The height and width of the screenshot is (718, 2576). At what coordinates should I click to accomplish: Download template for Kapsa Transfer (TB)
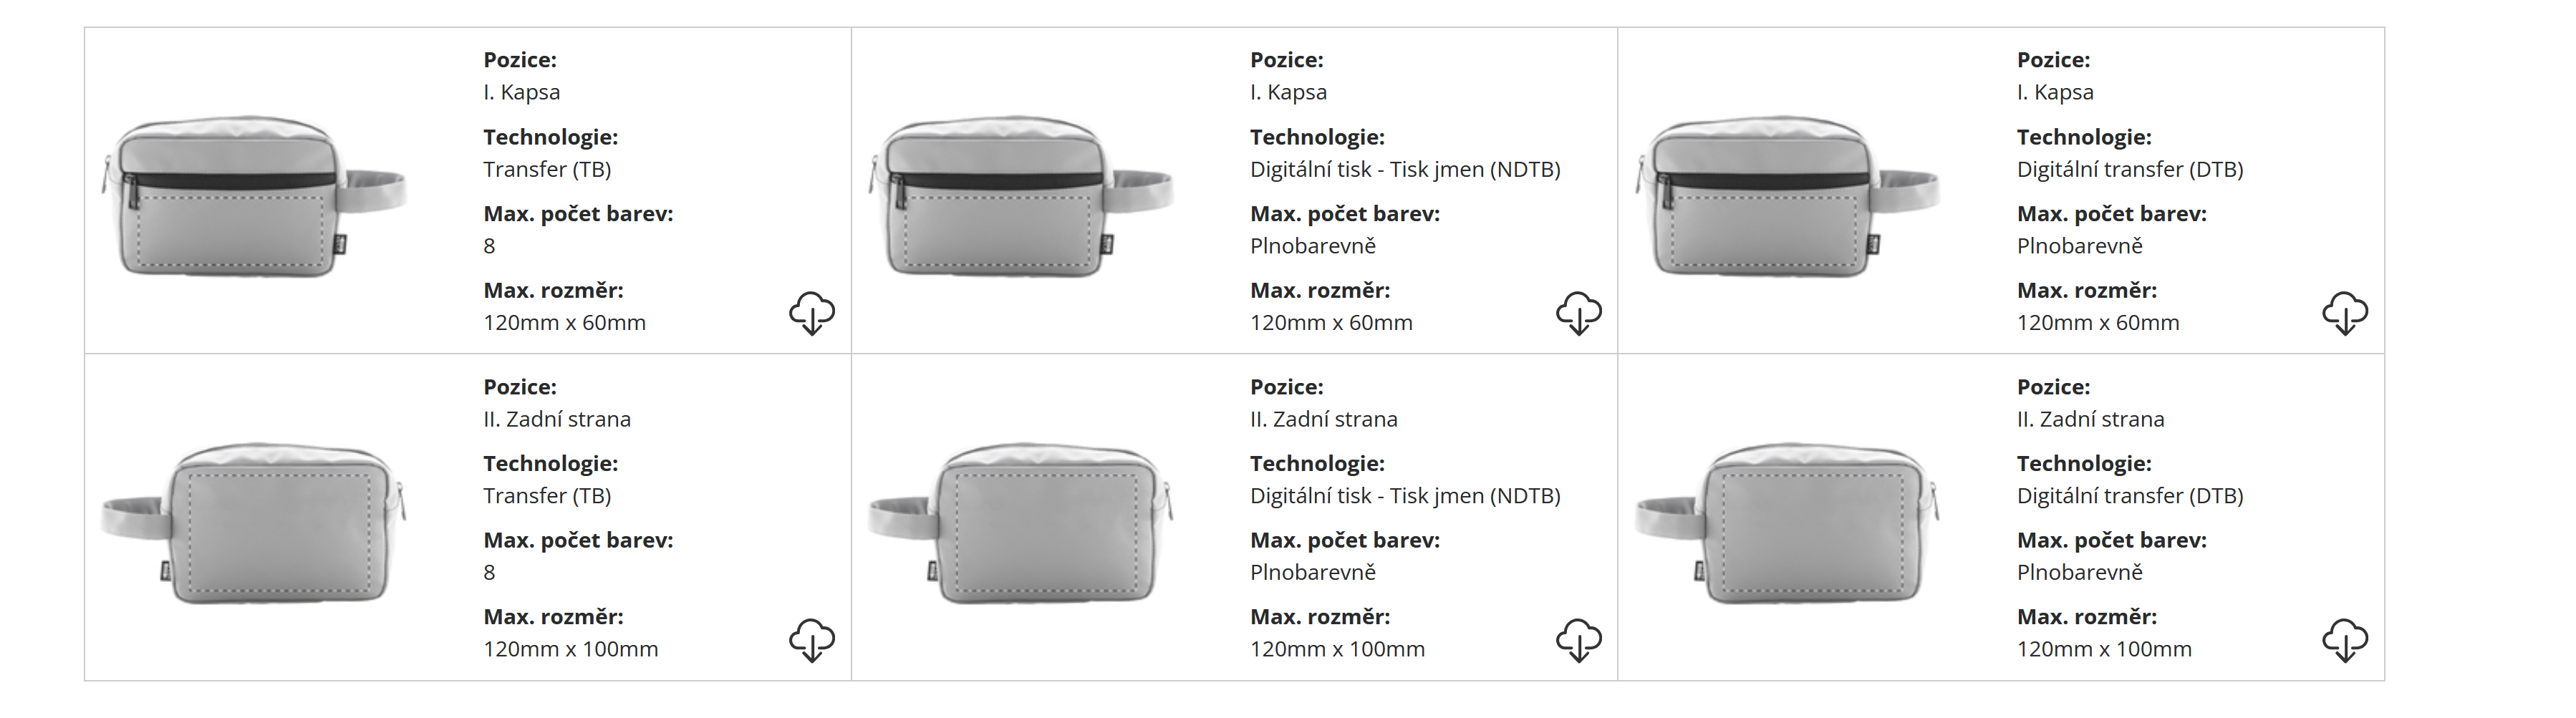[811, 313]
